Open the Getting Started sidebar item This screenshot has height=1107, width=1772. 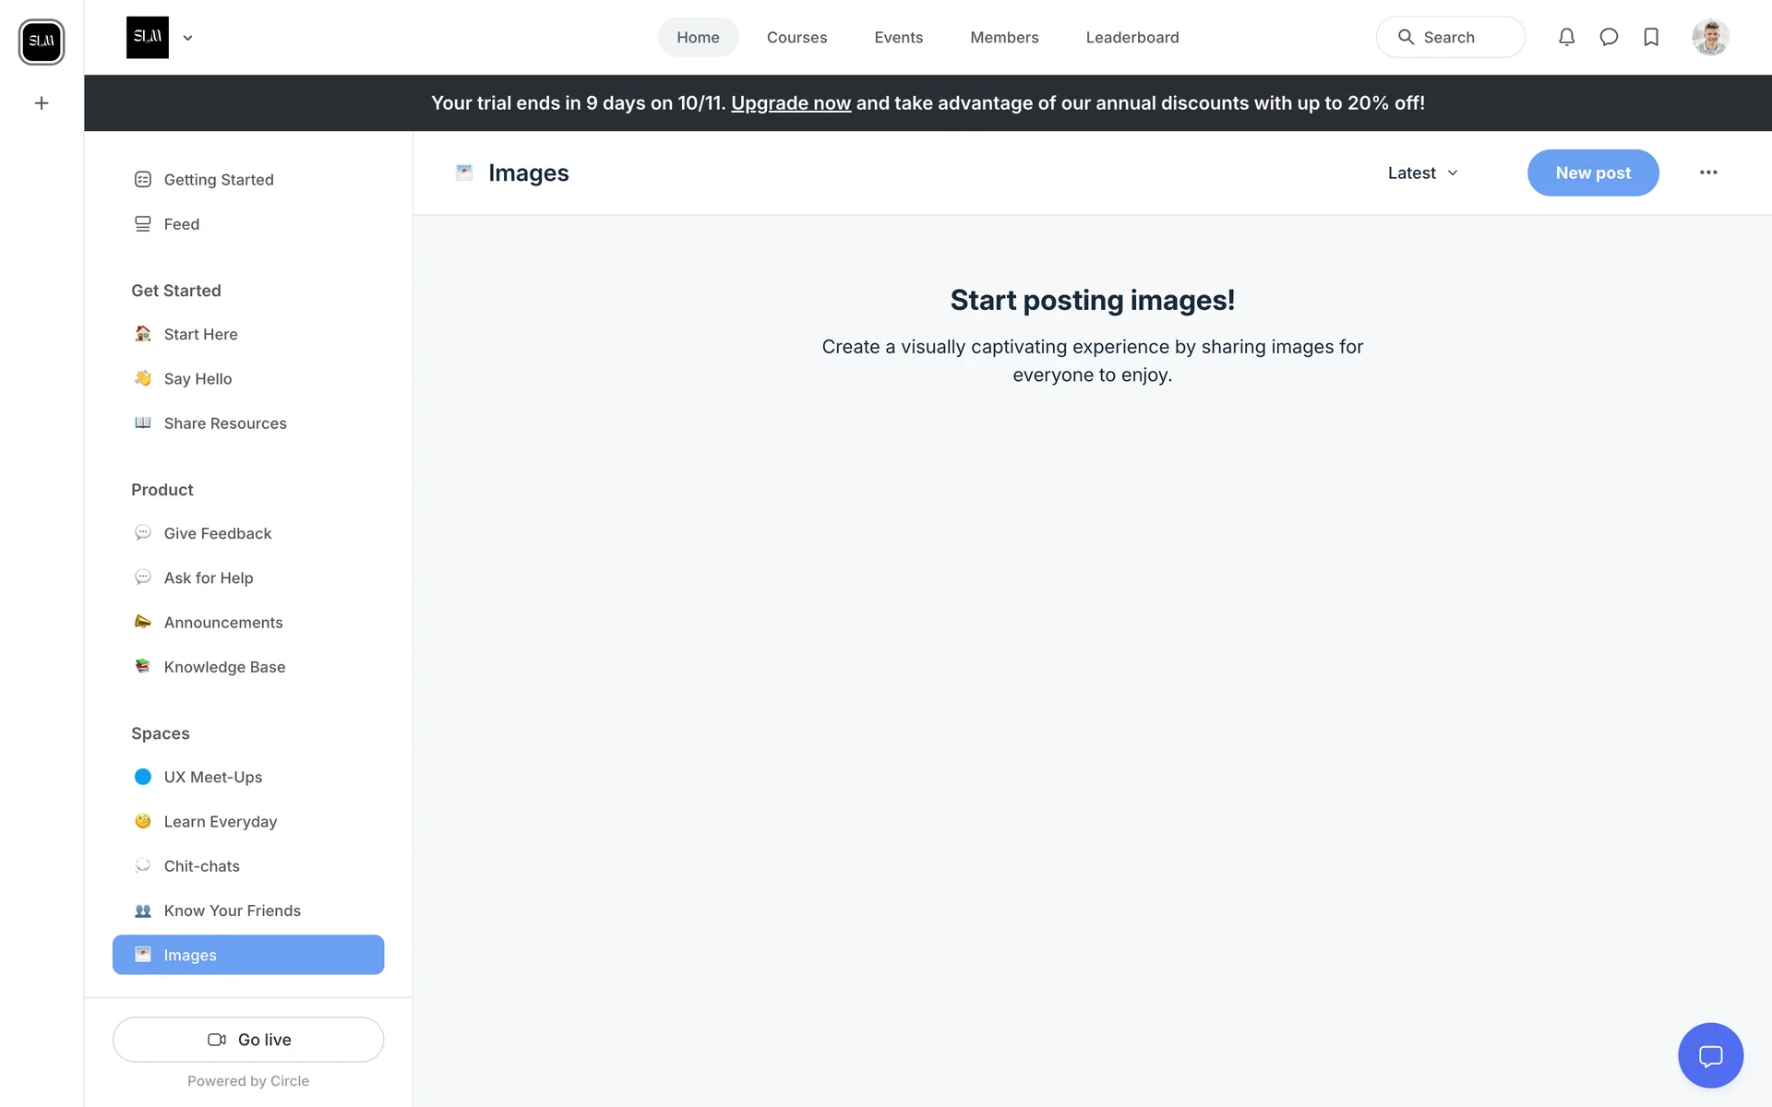219,180
